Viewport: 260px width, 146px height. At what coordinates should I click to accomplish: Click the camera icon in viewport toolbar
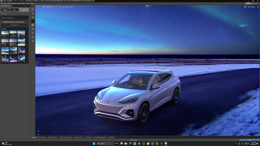click(x=60, y=7)
